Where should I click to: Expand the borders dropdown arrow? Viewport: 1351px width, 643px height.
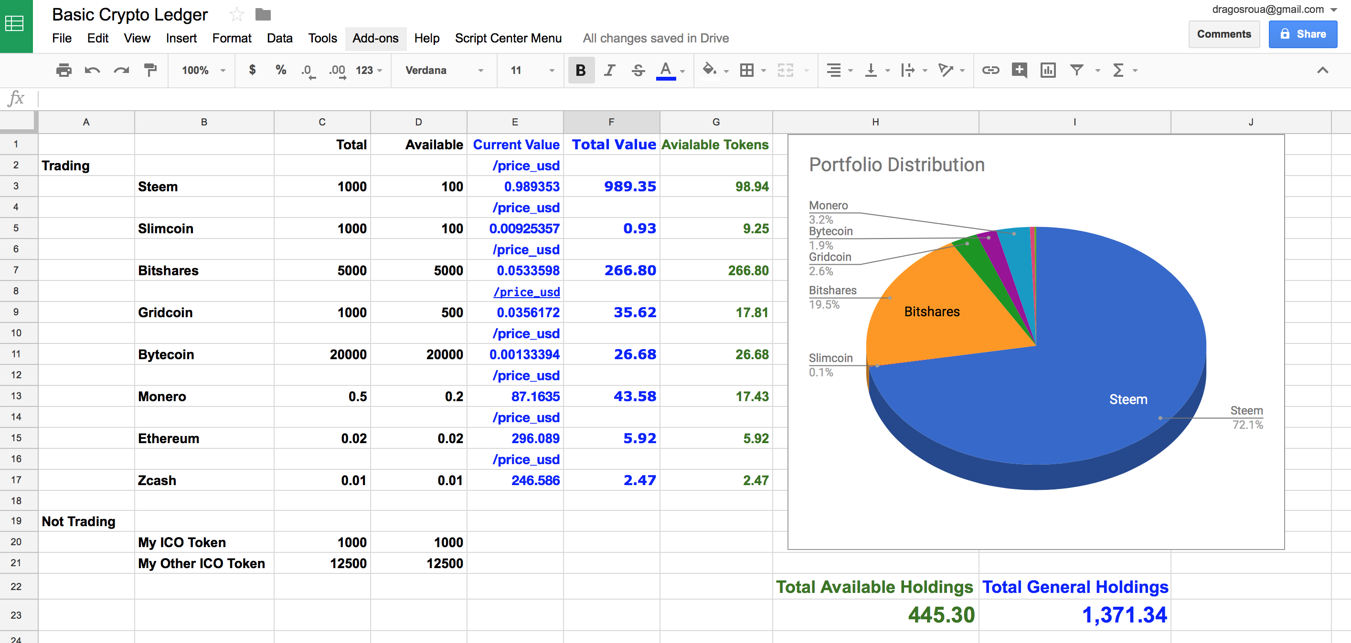[764, 71]
